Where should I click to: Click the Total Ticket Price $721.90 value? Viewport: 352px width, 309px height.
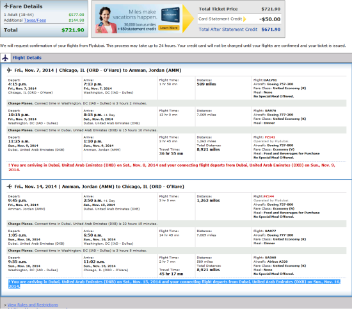[271, 9]
